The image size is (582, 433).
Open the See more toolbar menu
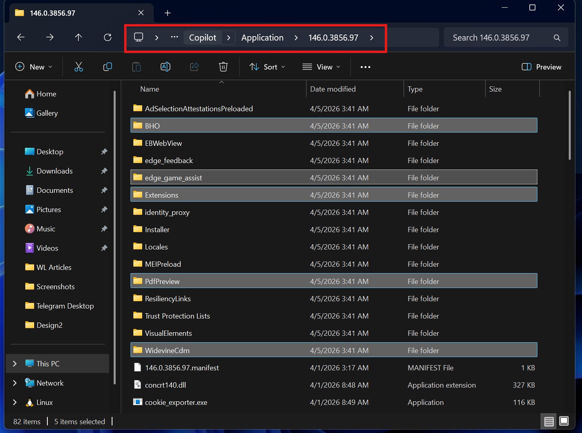[x=365, y=67]
